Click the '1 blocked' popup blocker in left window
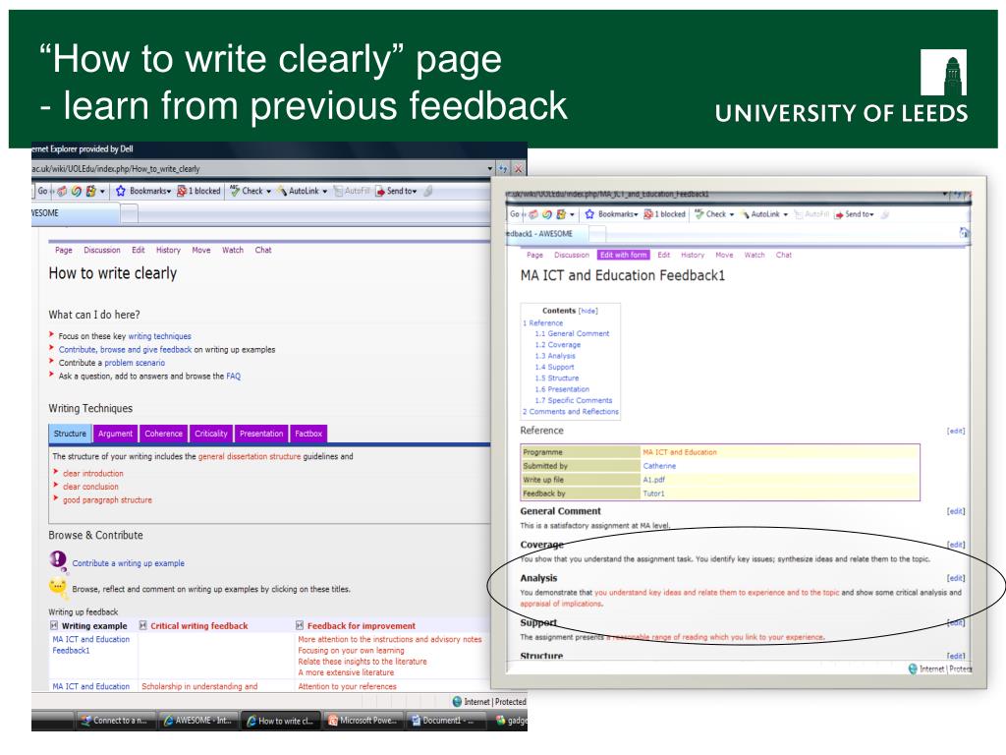Viewport: 1006px width, 755px height. point(198,191)
